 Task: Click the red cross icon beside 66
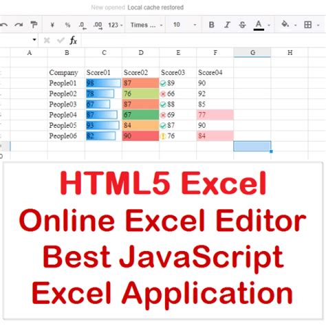coord(163,94)
